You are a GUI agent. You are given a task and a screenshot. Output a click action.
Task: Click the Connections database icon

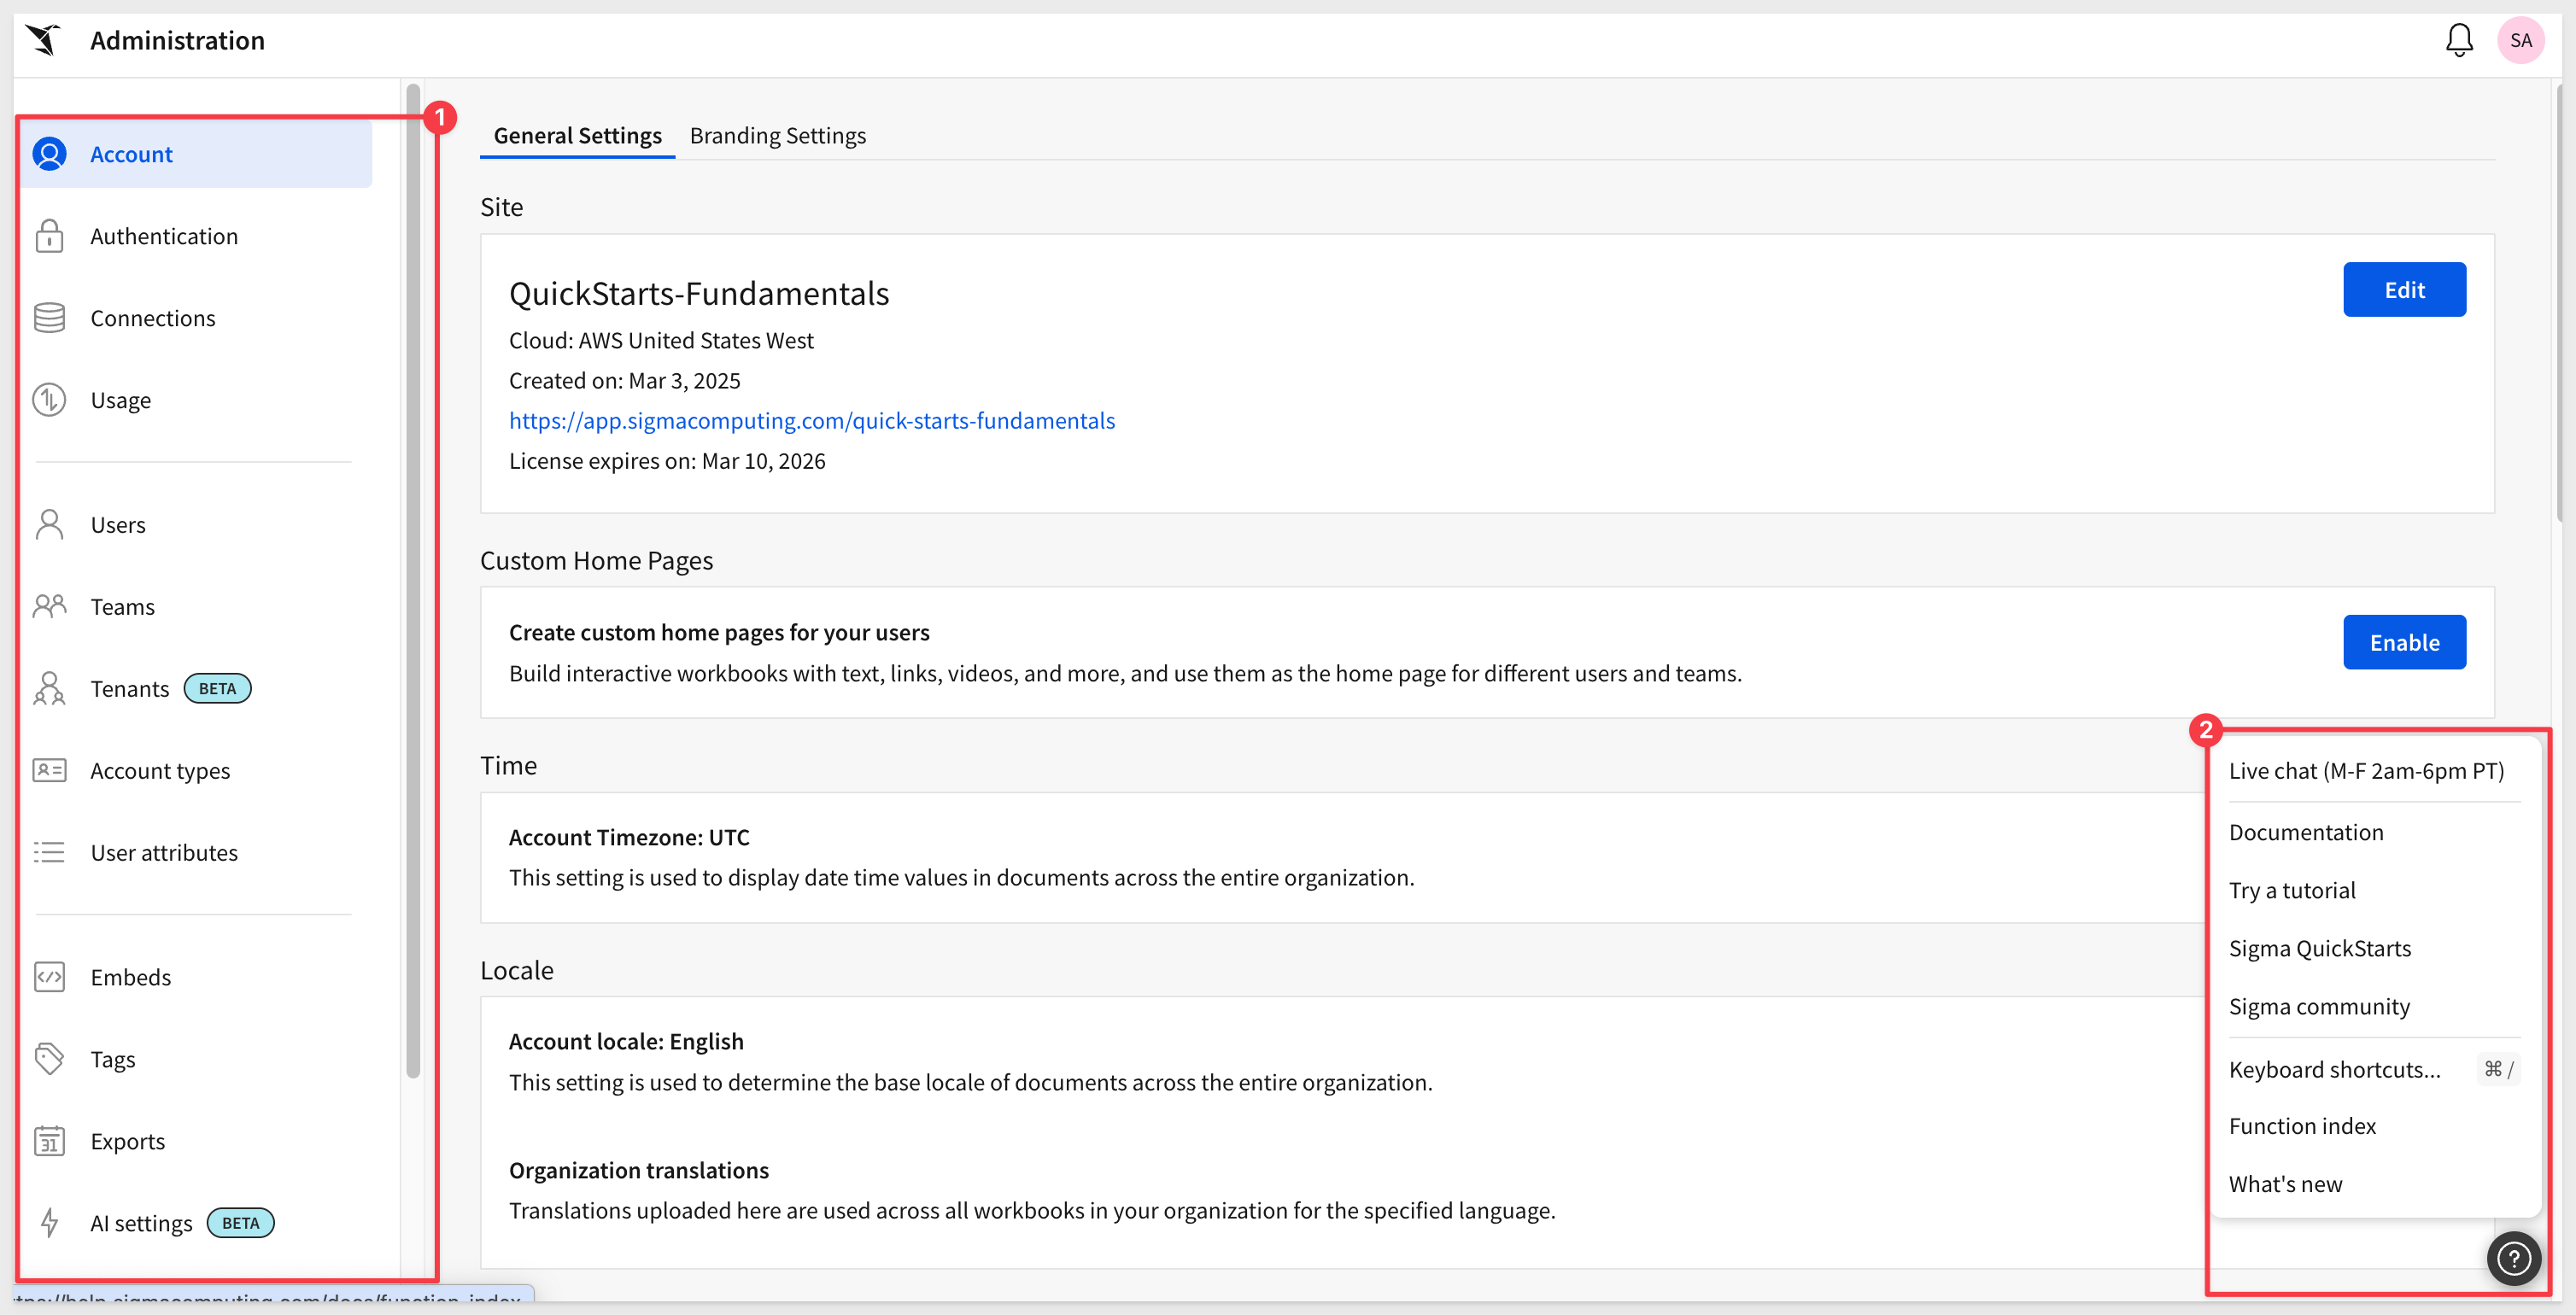[x=49, y=318]
